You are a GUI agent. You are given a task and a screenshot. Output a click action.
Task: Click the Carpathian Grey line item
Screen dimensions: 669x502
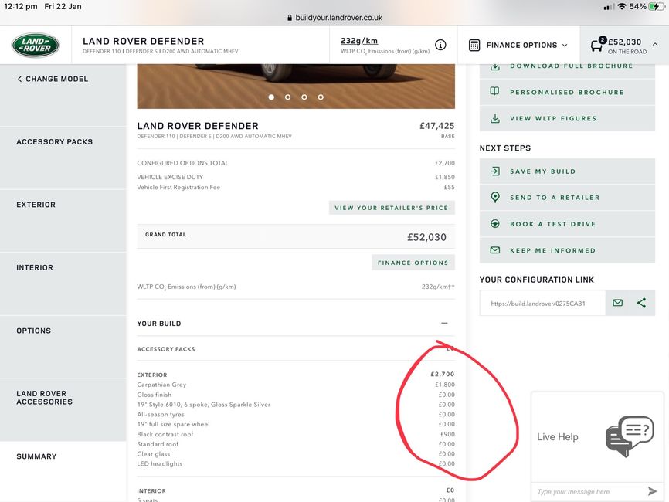(x=296, y=385)
